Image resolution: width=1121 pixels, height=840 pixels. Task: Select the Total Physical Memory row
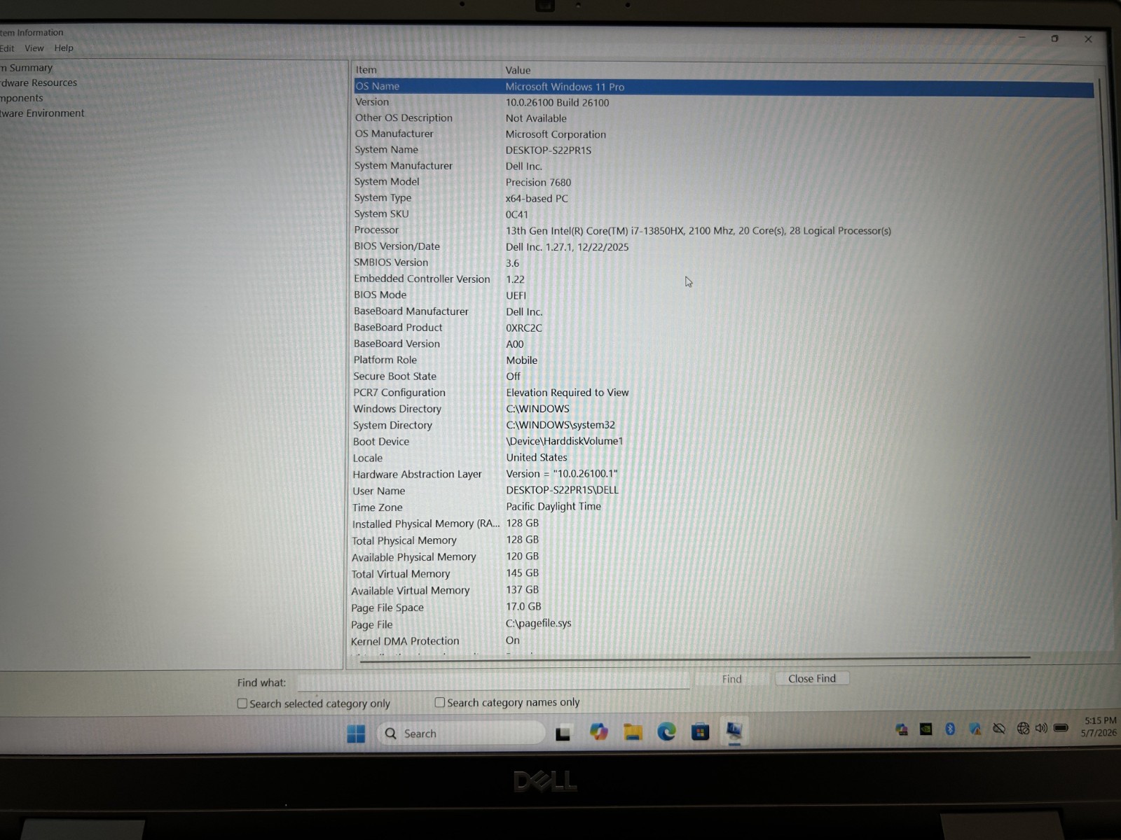point(724,540)
